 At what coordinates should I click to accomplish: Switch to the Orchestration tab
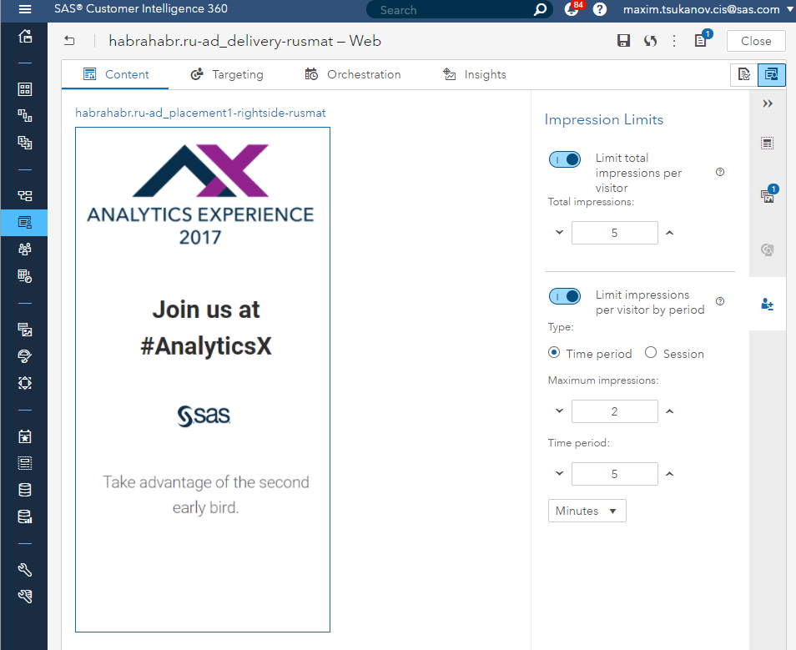coord(353,74)
